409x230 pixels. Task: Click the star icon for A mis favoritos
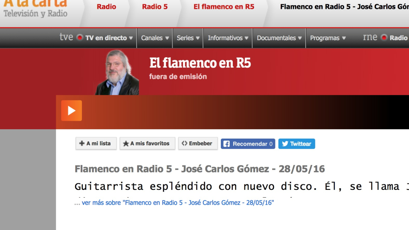[x=126, y=144]
